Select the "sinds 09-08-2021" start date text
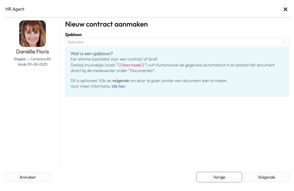Screen dimensions: 294x191 coord(33,64)
